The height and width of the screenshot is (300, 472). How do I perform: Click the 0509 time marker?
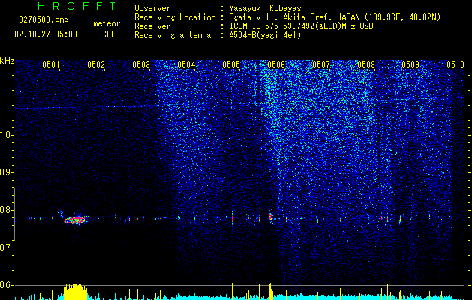(x=410, y=64)
